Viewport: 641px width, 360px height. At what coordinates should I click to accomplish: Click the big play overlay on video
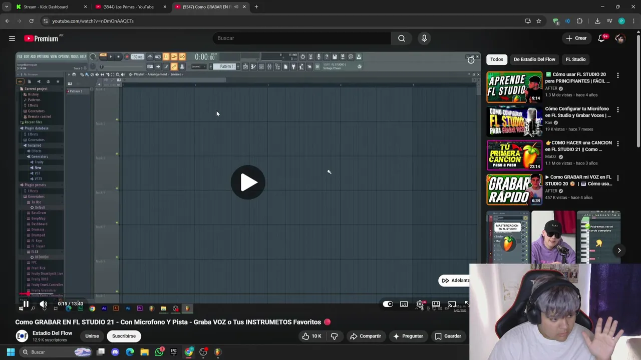248,182
